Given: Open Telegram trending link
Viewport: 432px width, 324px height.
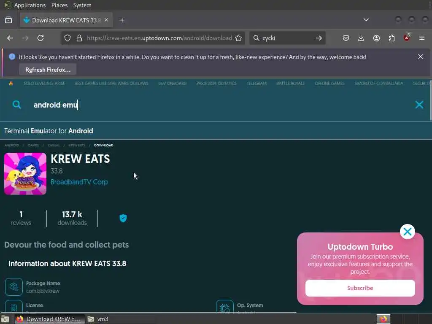Looking at the screenshot, I should tap(256, 83).
